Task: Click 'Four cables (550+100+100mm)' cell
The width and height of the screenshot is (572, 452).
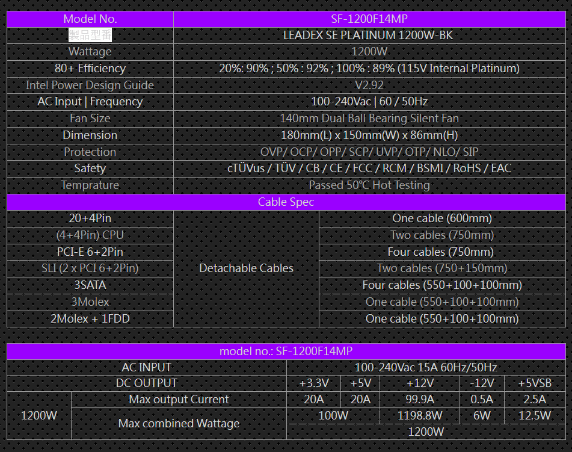Action: tap(441, 285)
